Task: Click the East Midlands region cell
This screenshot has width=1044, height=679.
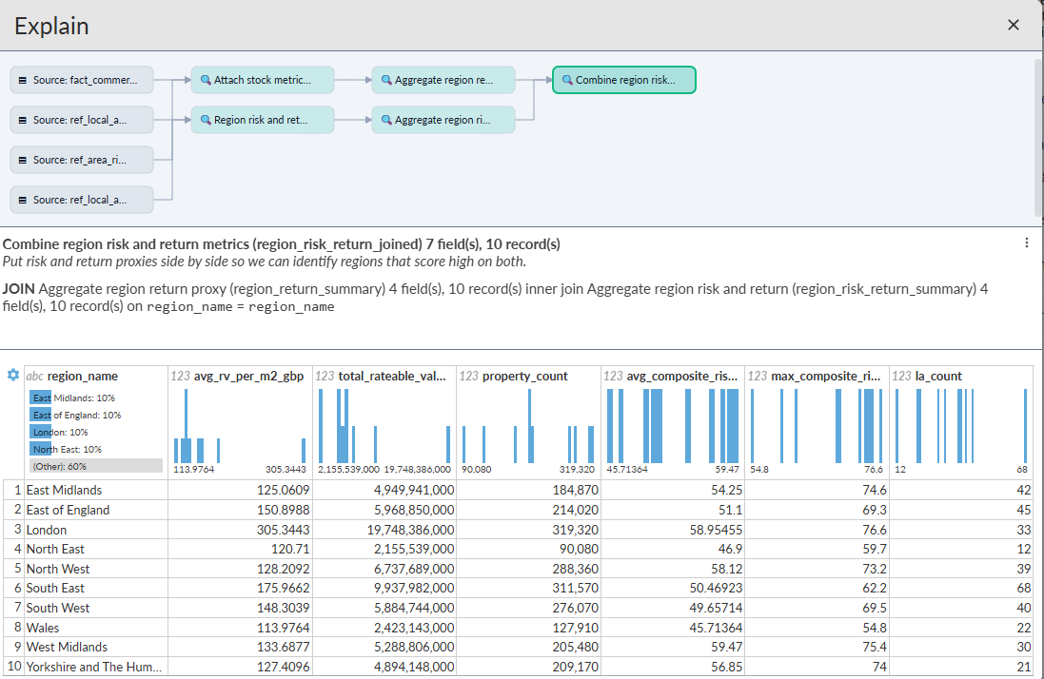Action: point(96,490)
